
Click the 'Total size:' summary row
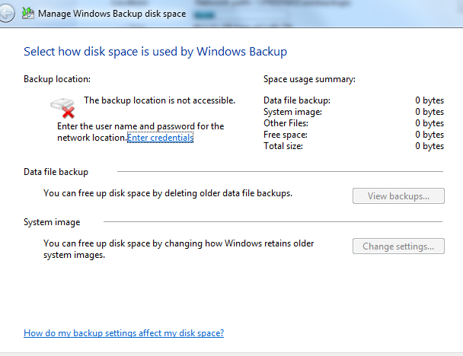click(x=354, y=146)
